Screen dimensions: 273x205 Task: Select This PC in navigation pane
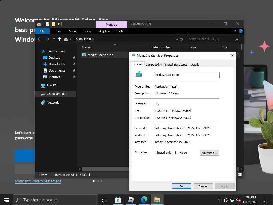click(52, 85)
